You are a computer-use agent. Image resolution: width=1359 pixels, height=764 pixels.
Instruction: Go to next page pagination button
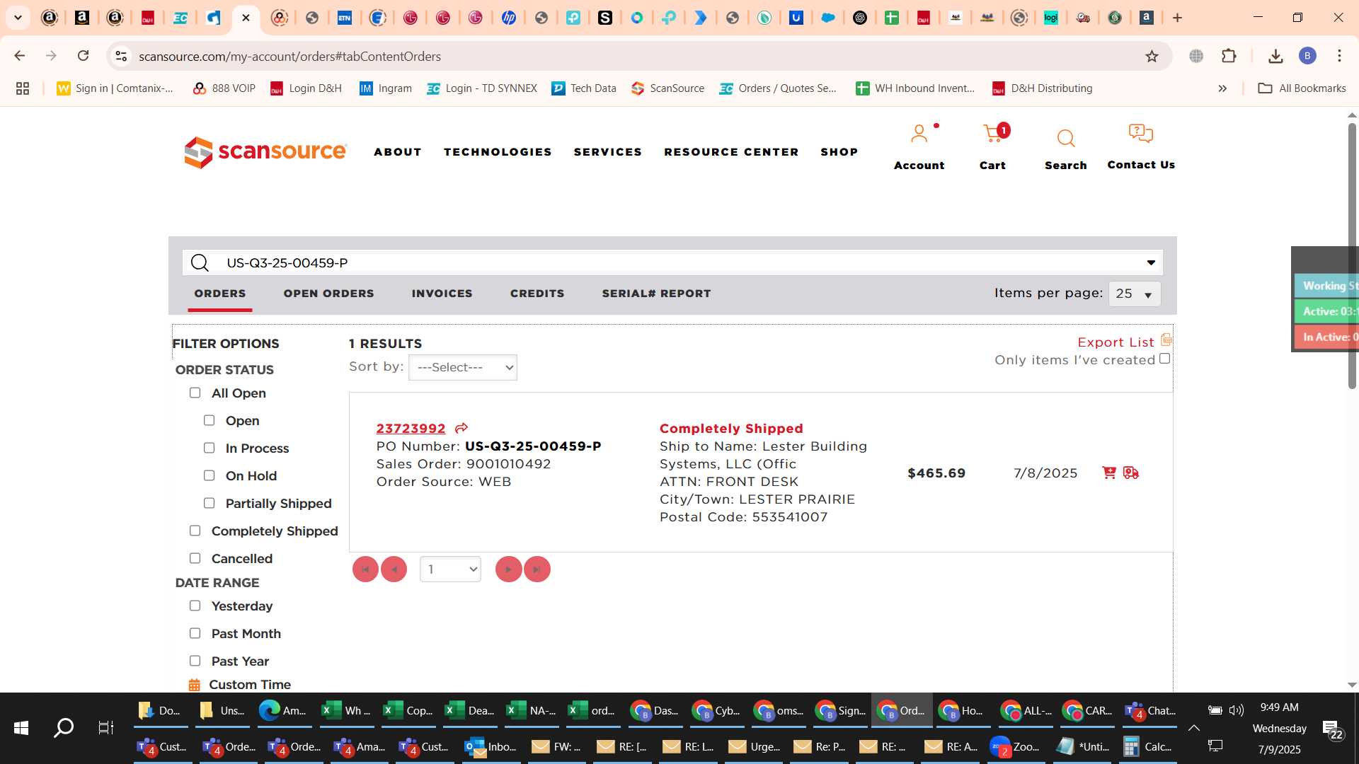pyautogui.click(x=508, y=569)
